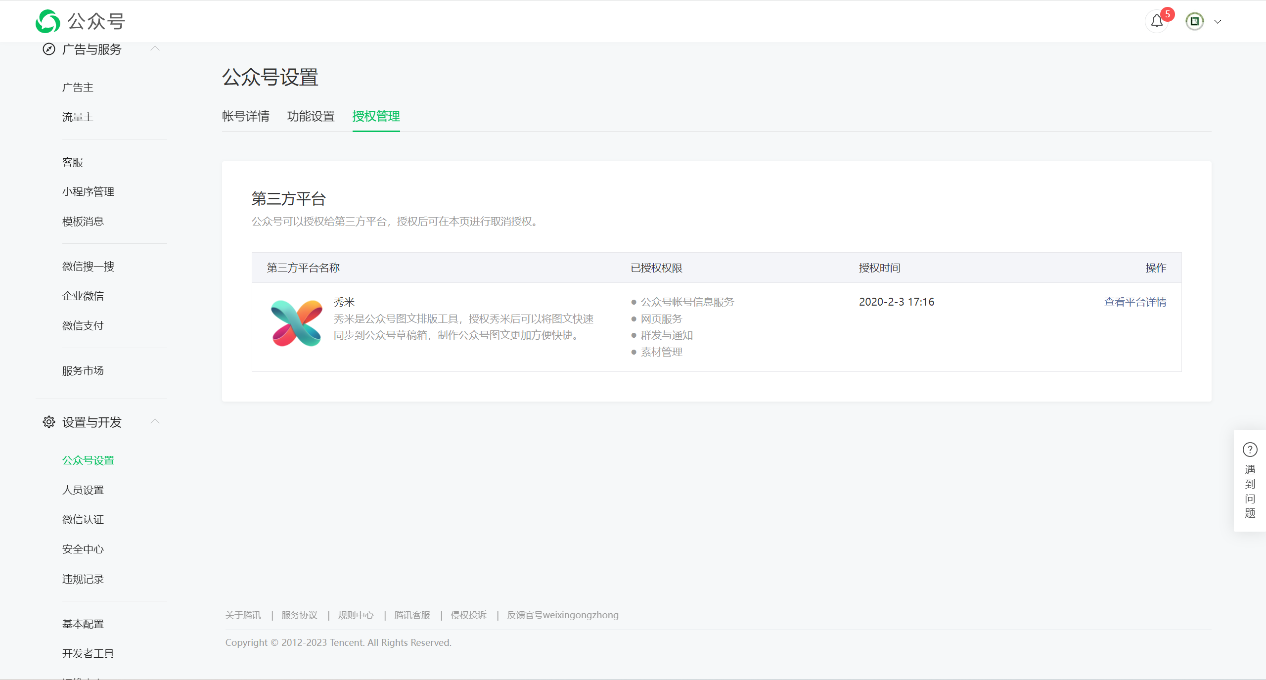
Task: Click the 服务协议 footer link
Action: coord(299,615)
